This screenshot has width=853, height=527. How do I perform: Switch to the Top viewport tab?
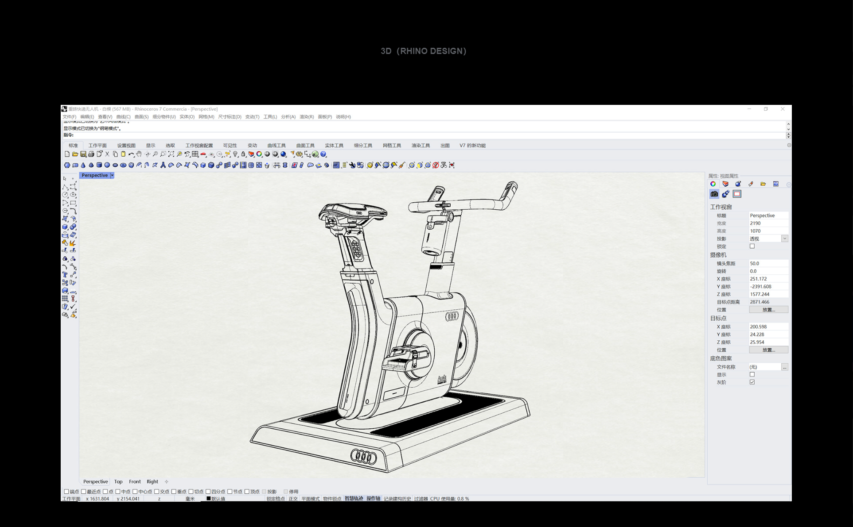point(118,481)
